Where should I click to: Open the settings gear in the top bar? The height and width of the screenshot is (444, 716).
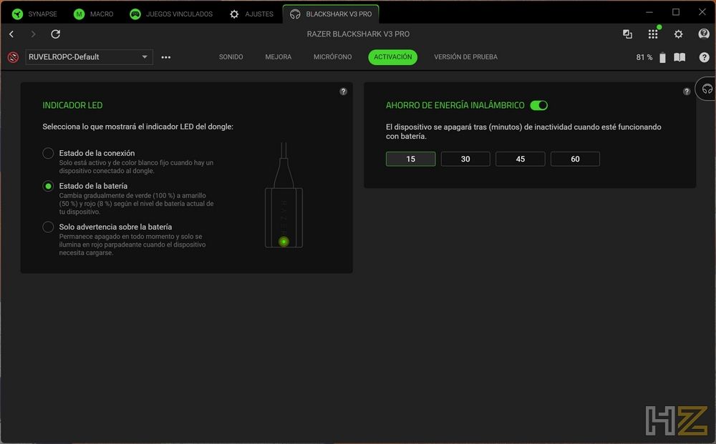pyautogui.click(x=679, y=34)
